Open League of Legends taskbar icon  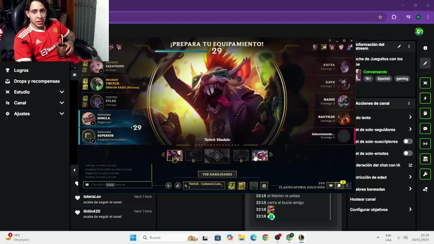[x=301, y=238]
